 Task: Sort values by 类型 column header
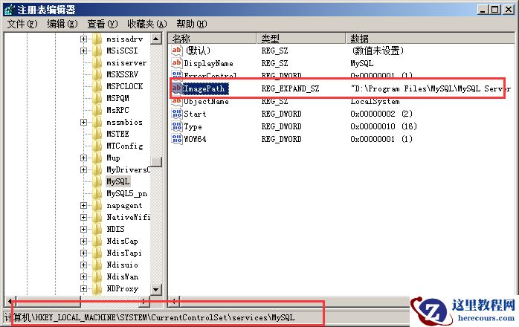pyautogui.click(x=301, y=39)
